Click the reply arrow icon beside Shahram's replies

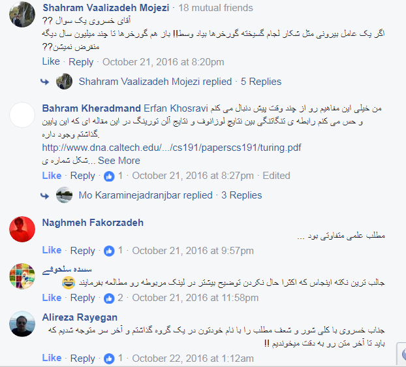[x=44, y=82]
